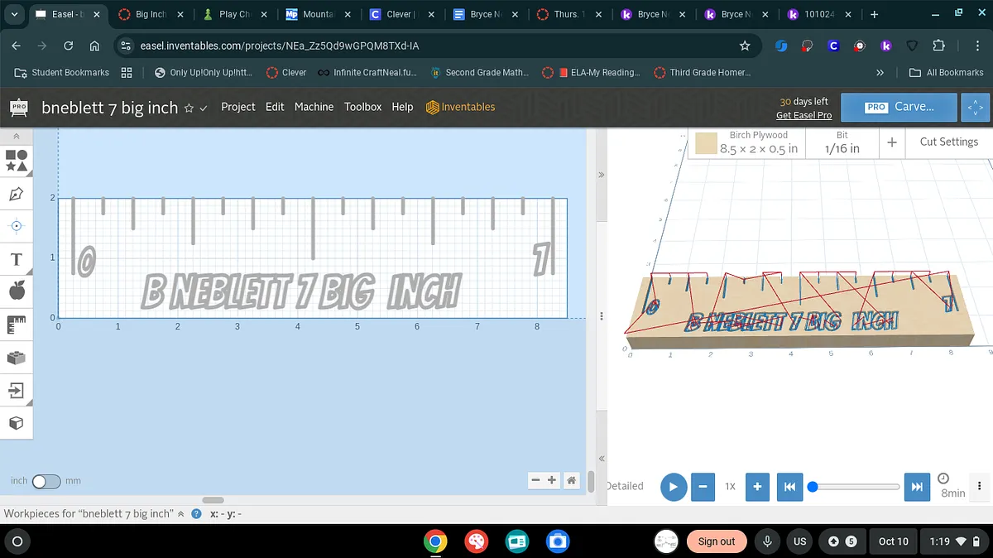Collapse the left tool sidebar chevron
Viewport: 993px width, 558px height.
(x=17, y=136)
